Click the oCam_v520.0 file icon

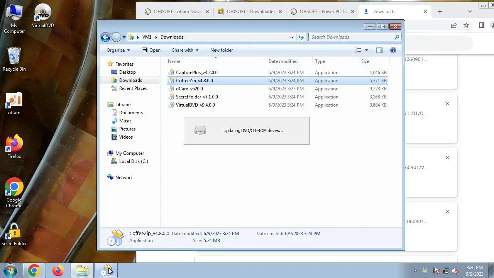coord(172,89)
